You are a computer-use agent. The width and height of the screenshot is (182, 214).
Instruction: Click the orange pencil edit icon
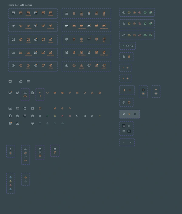70,93
